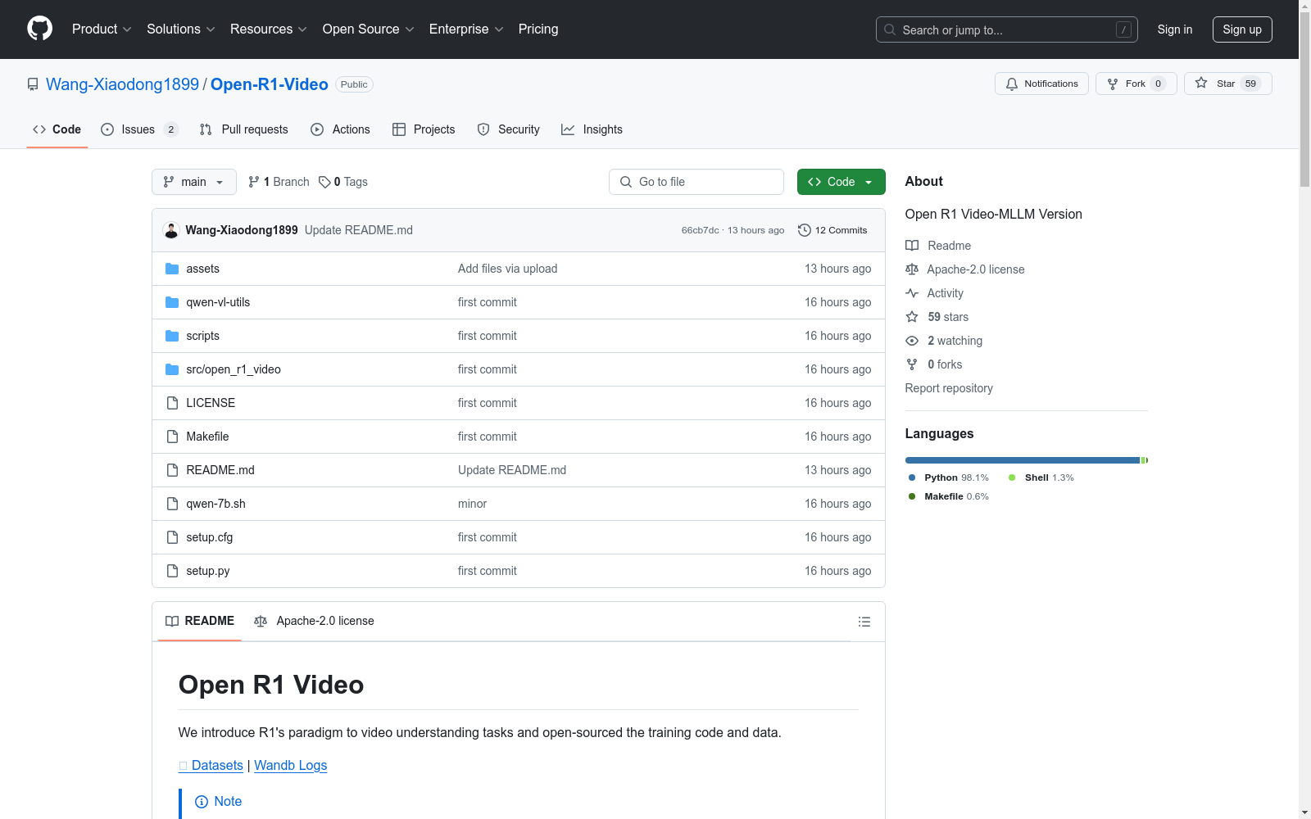Expand the Enterprise menu
Viewport: 1311px width, 819px height.
(466, 29)
